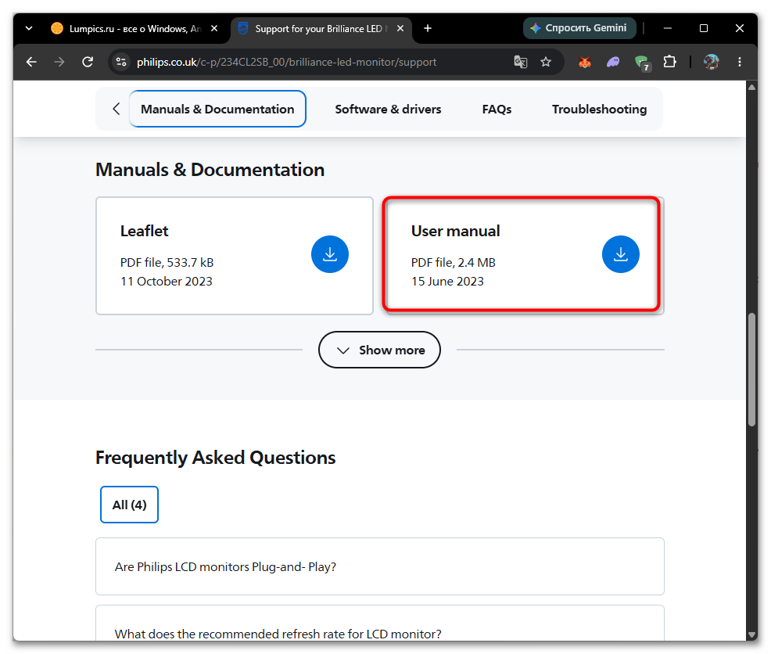The image size is (771, 654).
Task: Open the Software & drivers section
Action: tap(388, 109)
